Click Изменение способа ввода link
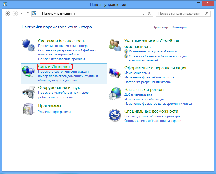Image resolution: width=216 pixels, height=174 pixels. click(144, 99)
